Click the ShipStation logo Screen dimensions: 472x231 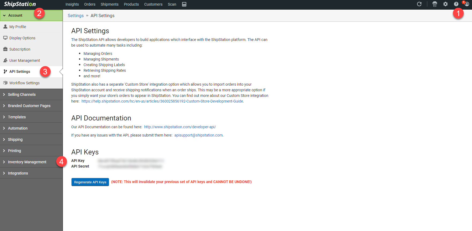pyautogui.click(x=20, y=4)
